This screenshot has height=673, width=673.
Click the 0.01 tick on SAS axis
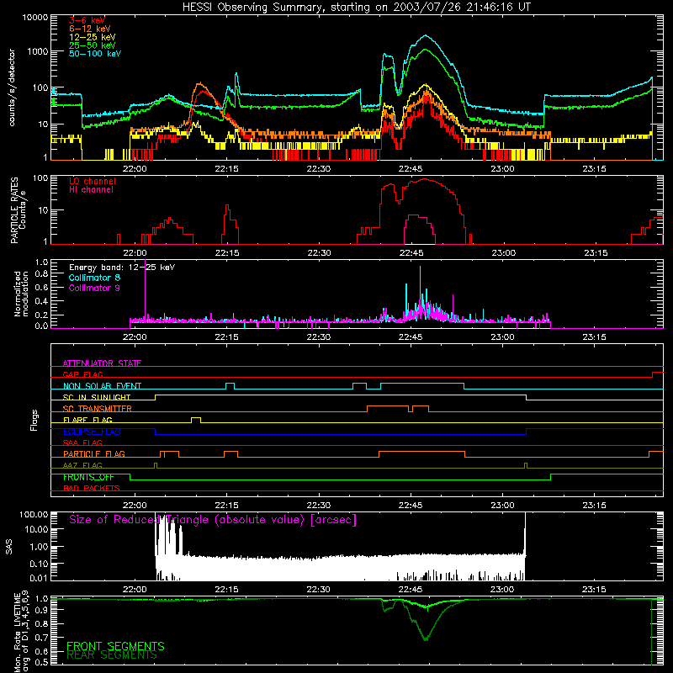39,578
